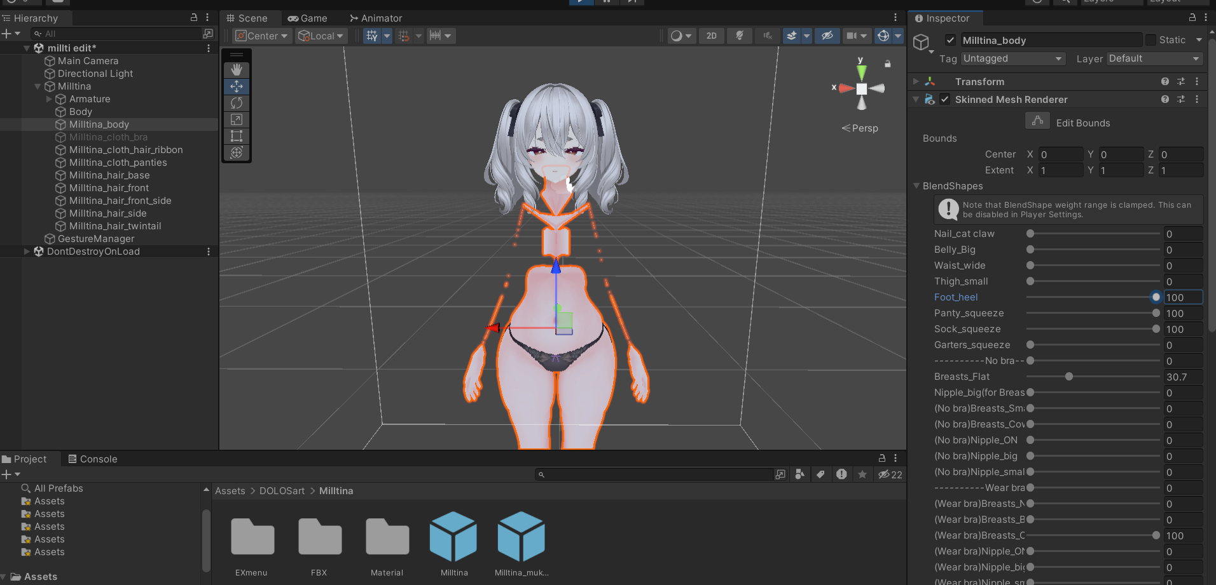Select the combined Transform tool
This screenshot has height=585, width=1216.
pos(237,152)
